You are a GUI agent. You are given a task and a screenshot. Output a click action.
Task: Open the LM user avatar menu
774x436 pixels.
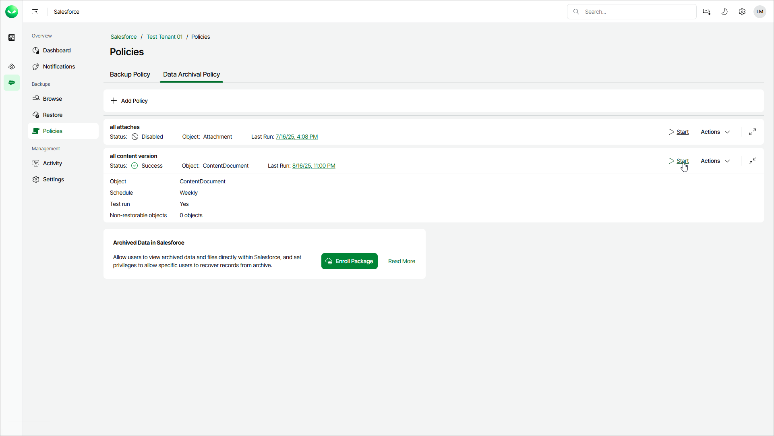(x=760, y=12)
